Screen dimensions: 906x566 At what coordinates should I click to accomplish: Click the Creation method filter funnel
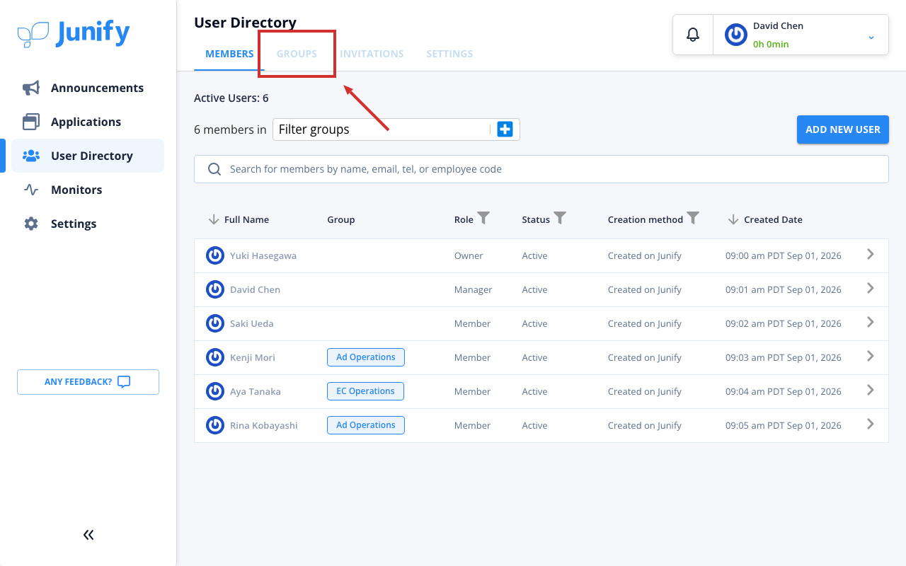[693, 219]
